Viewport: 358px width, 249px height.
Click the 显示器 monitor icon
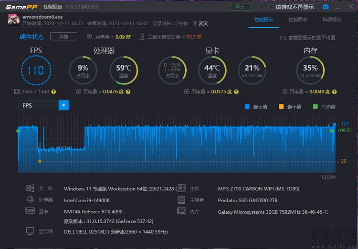tap(30, 231)
